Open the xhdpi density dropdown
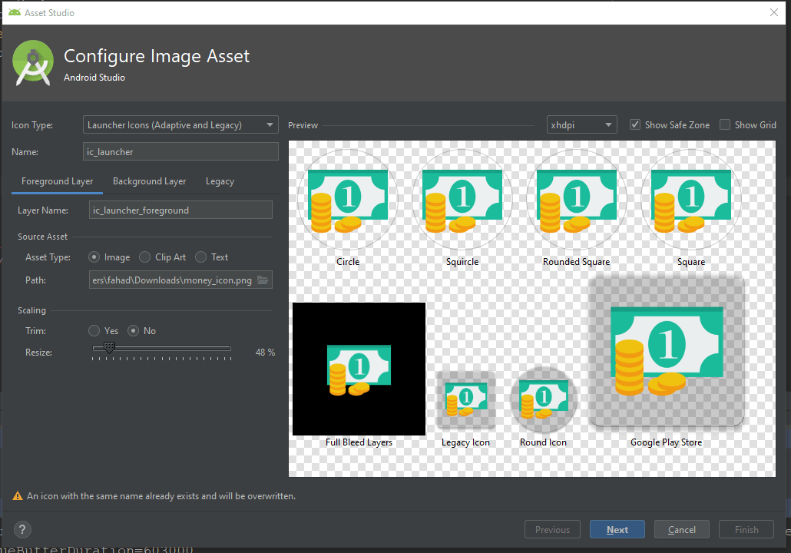Image resolution: width=791 pixels, height=553 pixels. click(x=581, y=124)
